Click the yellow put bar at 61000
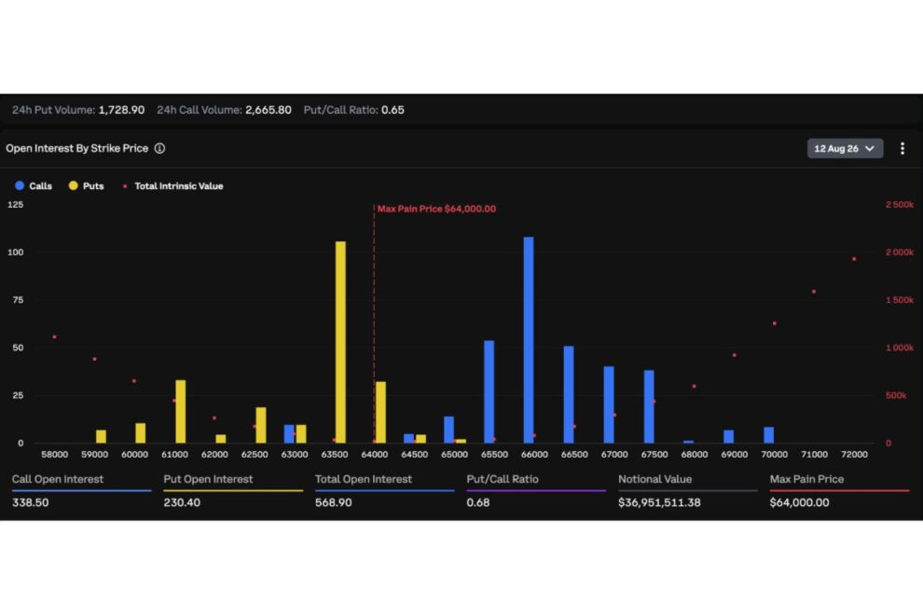This screenshot has height=615, width=923. point(180,411)
